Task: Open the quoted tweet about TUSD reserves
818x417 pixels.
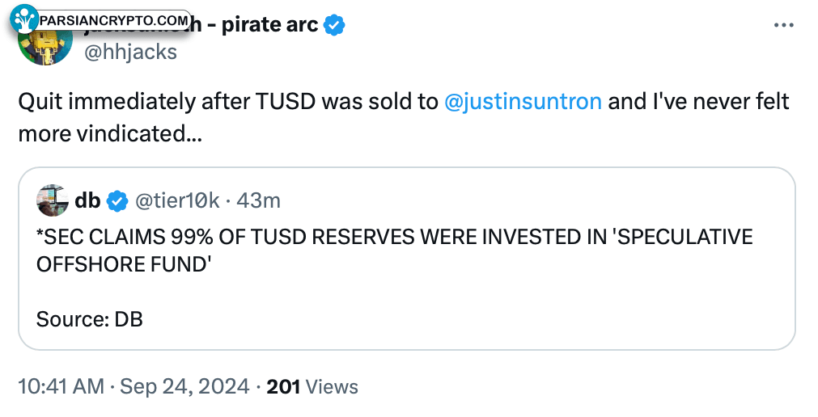Action: click(407, 259)
